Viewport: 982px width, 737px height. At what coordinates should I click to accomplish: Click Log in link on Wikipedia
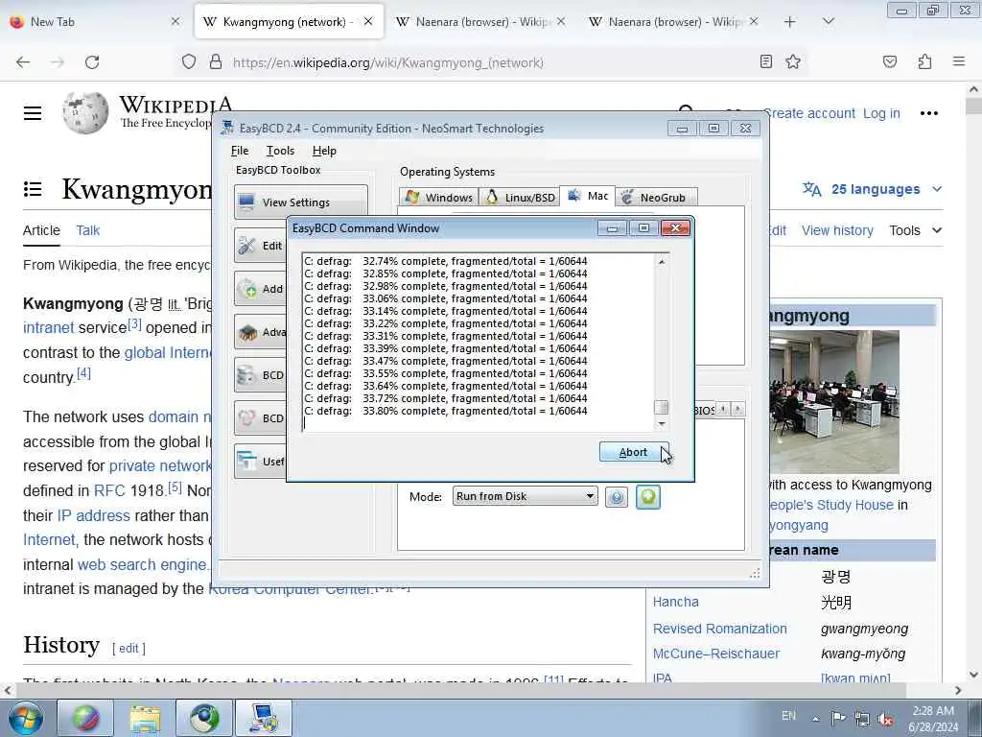(x=881, y=113)
